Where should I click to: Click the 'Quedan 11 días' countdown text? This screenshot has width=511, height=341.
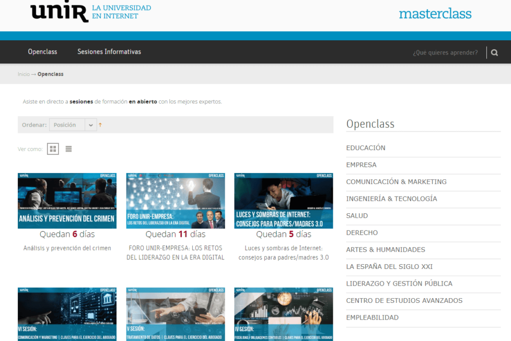coord(176,234)
